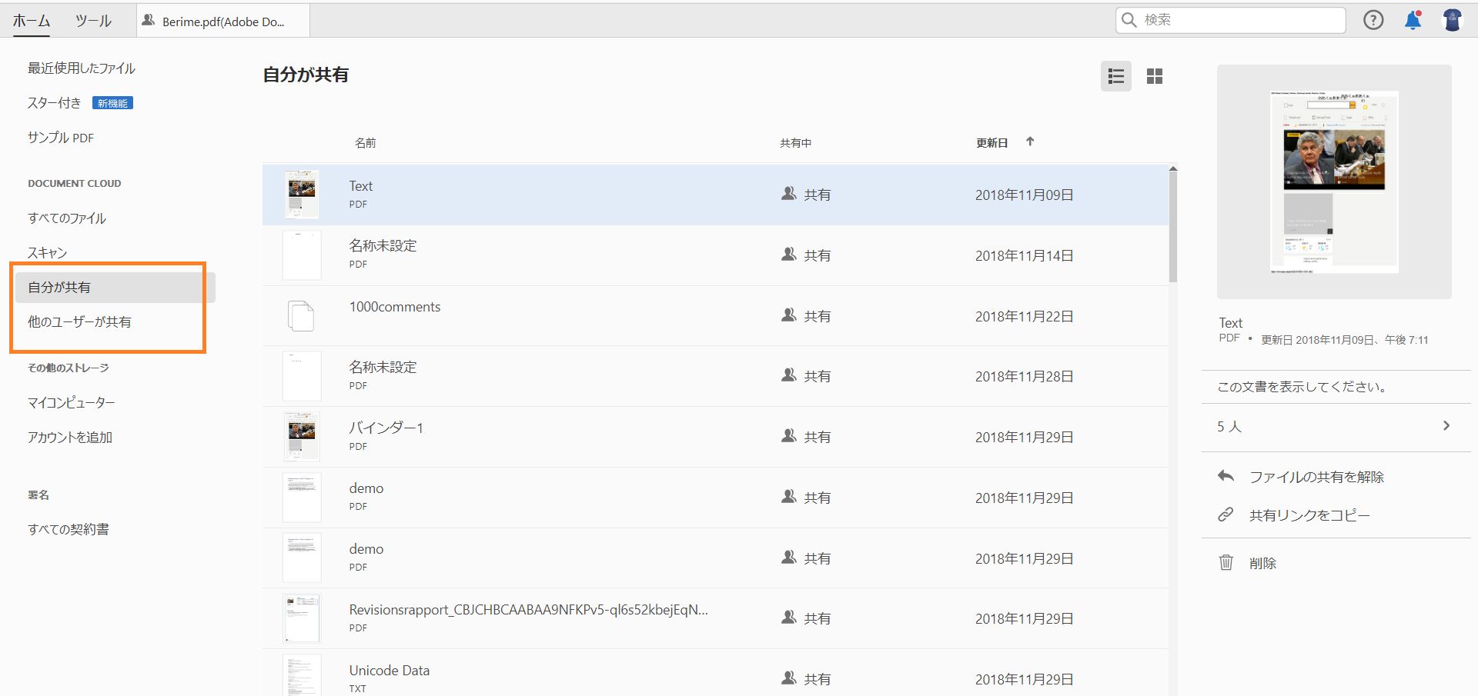Open the user profile avatar

(x=1452, y=20)
